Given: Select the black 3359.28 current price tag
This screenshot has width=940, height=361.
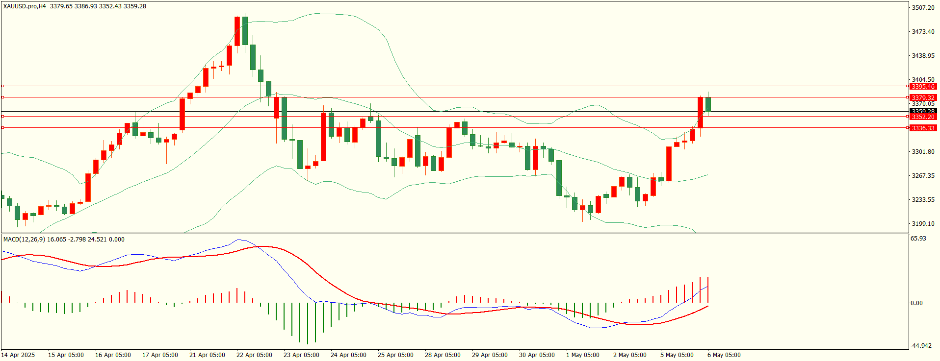Looking at the screenshot, I should tap(923, 112).
